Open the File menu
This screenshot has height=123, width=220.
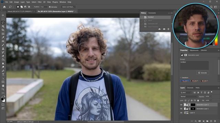coord(7,2)
